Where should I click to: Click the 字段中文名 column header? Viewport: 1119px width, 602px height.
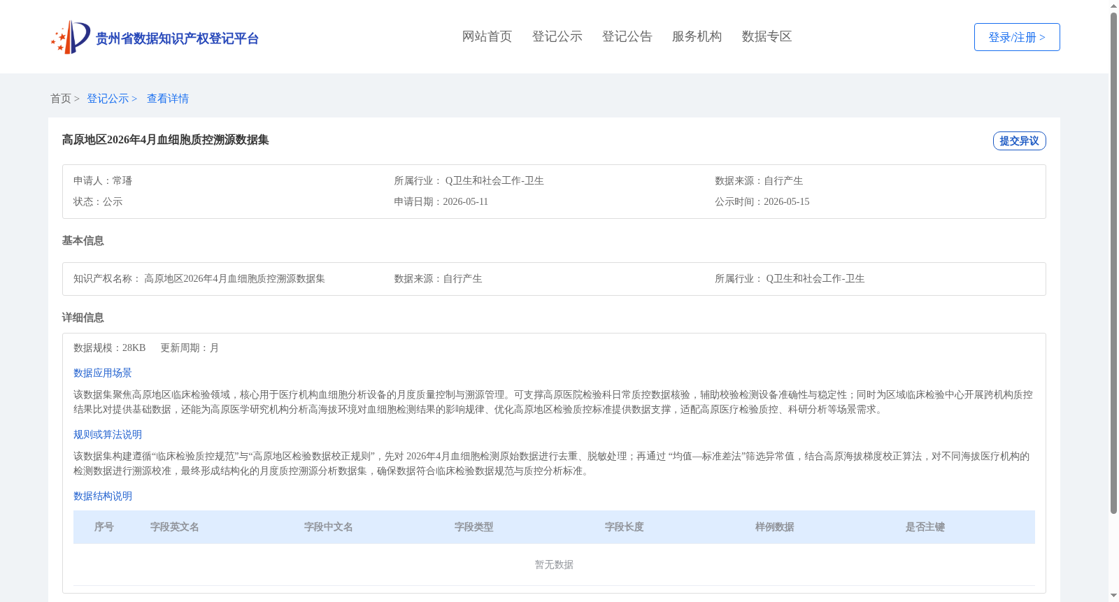point(329,527)
